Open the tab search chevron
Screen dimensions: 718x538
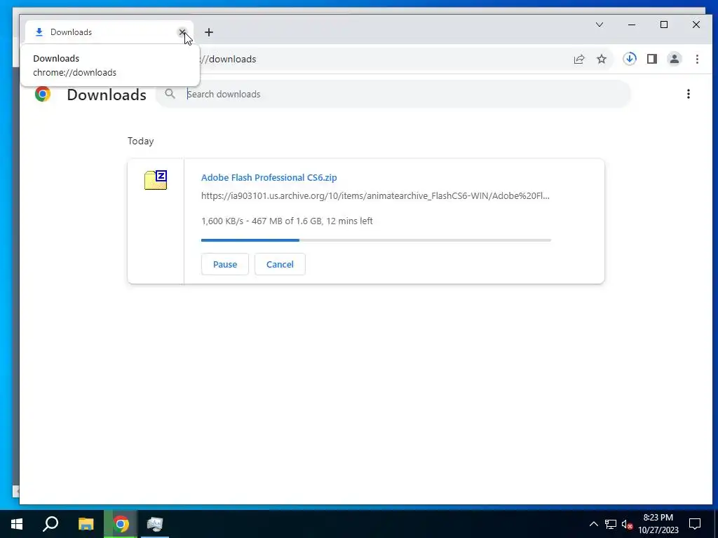click(600, 25)
